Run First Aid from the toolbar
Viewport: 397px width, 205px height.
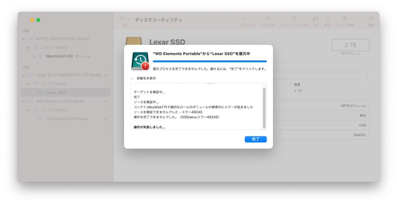point(268,19)
